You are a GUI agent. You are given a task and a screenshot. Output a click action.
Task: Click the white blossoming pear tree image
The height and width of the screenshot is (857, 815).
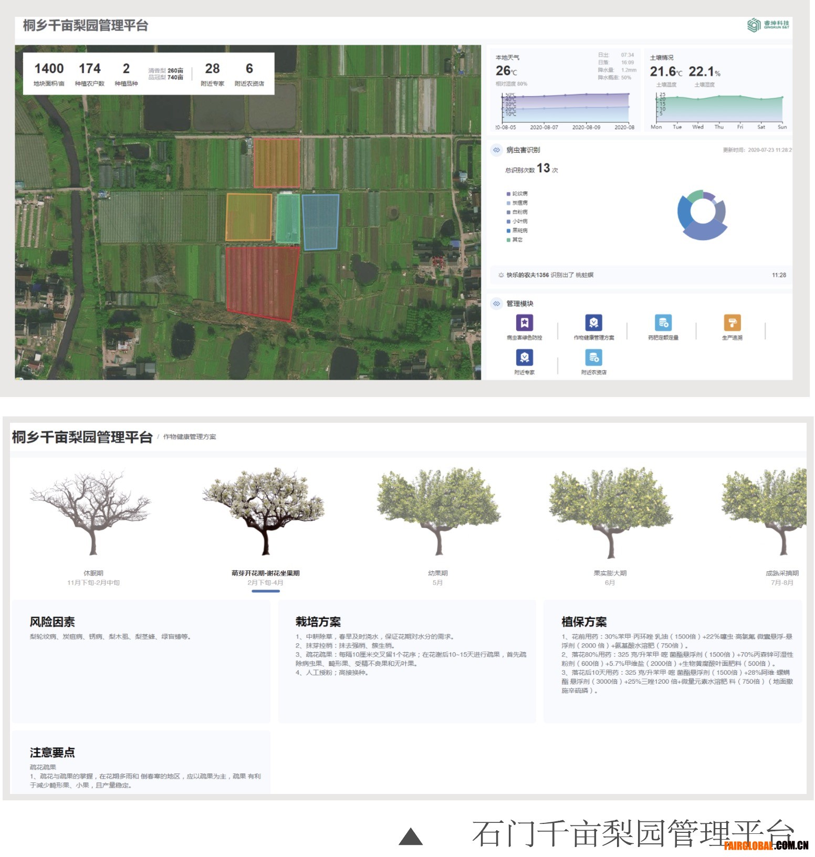click(264, 512)
